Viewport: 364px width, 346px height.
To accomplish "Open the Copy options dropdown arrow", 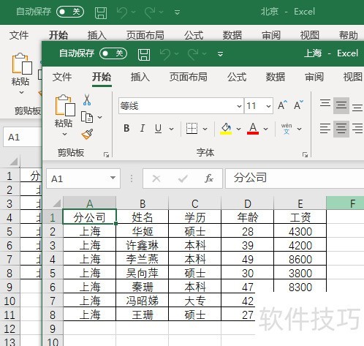I will pos(100,117).
